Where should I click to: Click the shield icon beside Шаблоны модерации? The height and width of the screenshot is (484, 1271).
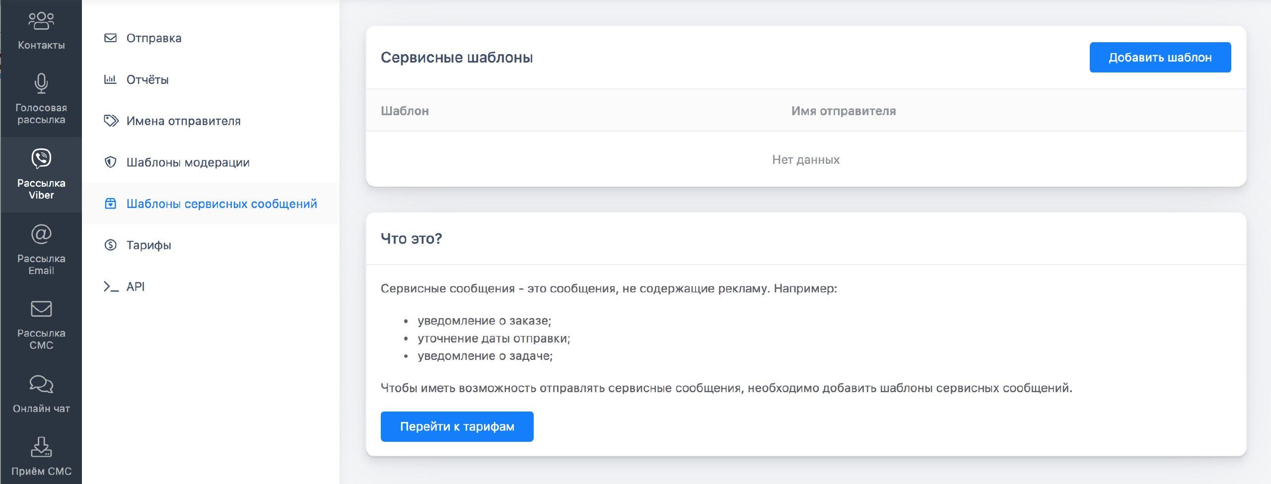pos(110,162)
